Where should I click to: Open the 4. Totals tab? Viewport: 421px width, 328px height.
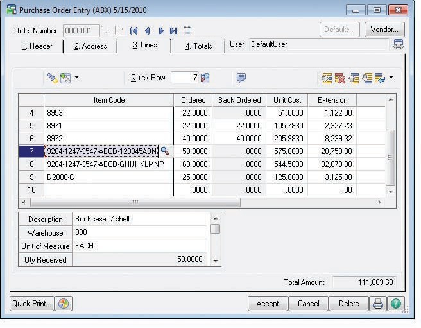pos(199,46)
